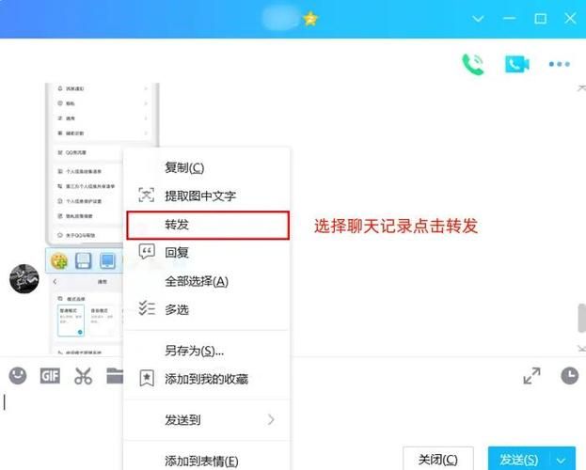
Task: Open message history clock icon
Action: click(570, 376)
